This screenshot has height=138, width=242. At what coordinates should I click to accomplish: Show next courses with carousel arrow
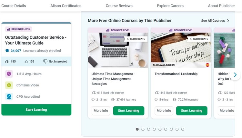pos(235,75)
